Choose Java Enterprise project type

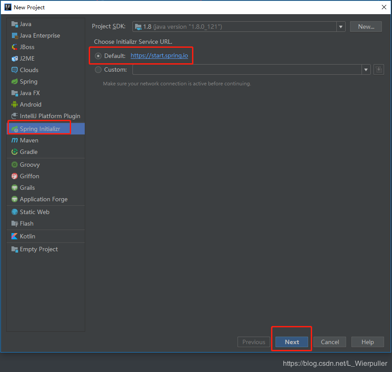(x=46, y=35)
